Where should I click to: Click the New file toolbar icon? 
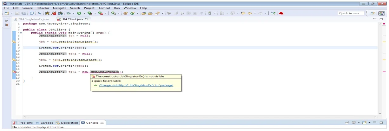coord(6,13)
